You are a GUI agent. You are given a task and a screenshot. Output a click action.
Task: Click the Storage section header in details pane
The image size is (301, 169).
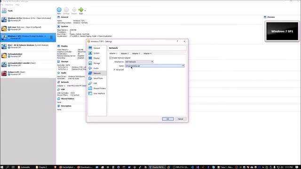(x=65, y=61)
